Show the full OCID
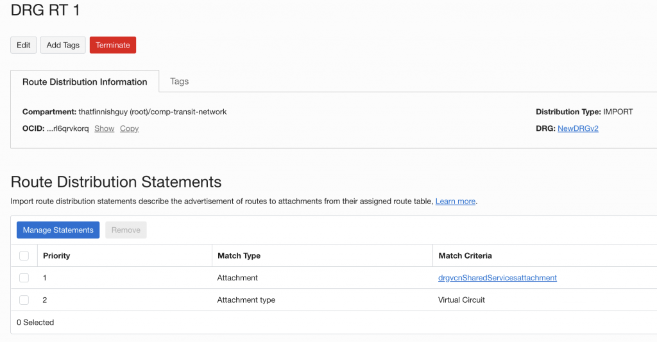This screenshot has height=342, width=657. (x=105, y=129)
